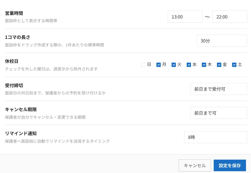Uncheck the 木 (Thursday) checkbox
Image resolution: width=251 pixels, height=173 pixels.
tap(204, 65)
